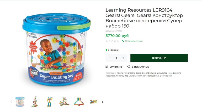Select the quantity input field
The height and width of the screenshot is (112, 202).
[116, 58]
